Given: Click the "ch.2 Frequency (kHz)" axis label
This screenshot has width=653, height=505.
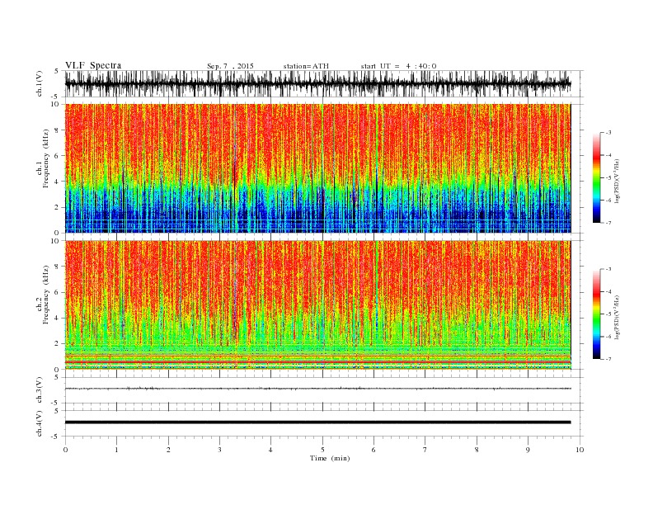Looking at the screenshot, I should pos(43,294).
